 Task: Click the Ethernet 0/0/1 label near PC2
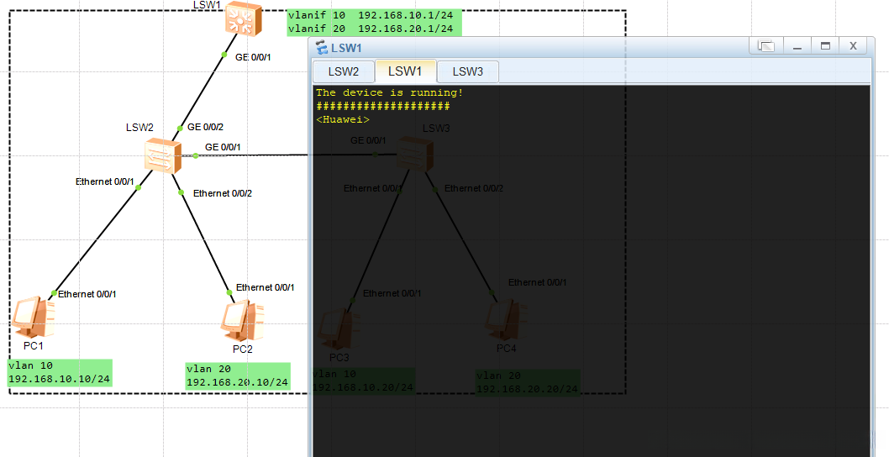(x=266, y=287)
